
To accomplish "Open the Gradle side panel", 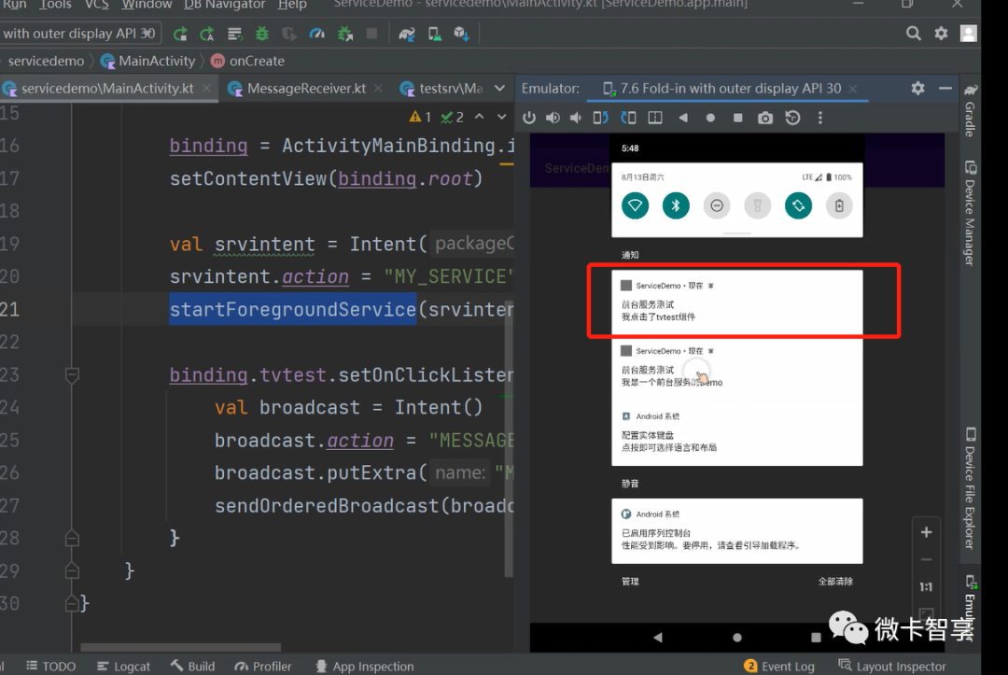I will point(970,110).
